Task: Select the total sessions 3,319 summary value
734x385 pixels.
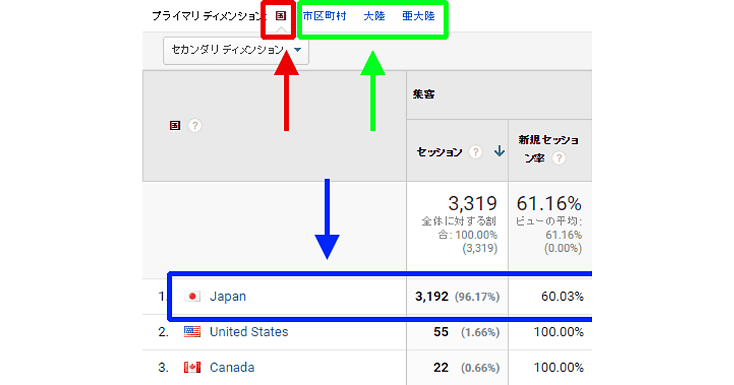Action: [473, 204]
